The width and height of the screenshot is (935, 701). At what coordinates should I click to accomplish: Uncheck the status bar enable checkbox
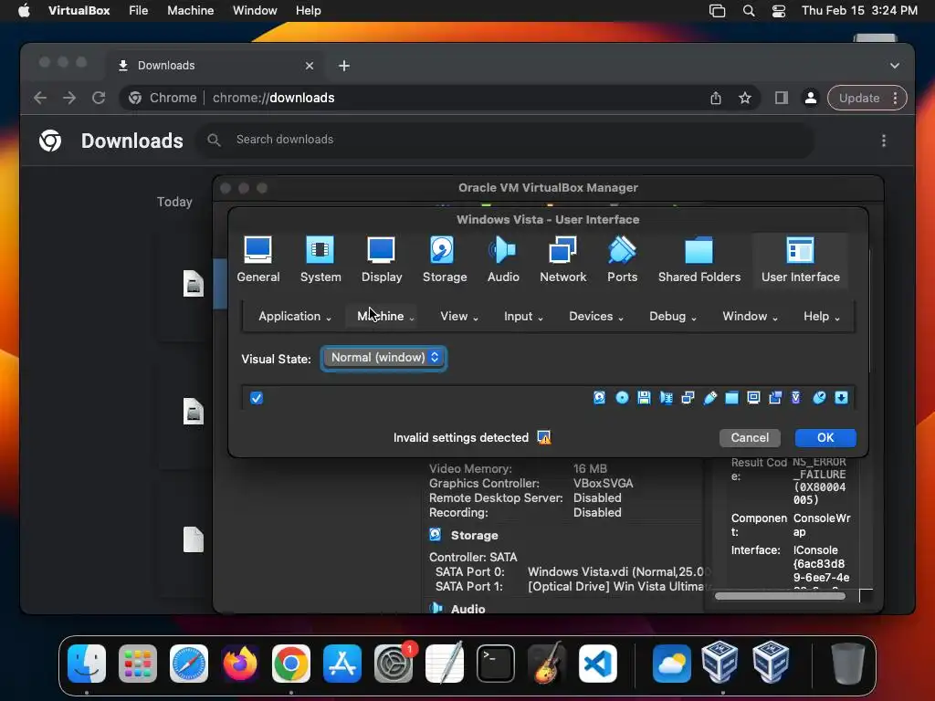[x=257, y=398]
